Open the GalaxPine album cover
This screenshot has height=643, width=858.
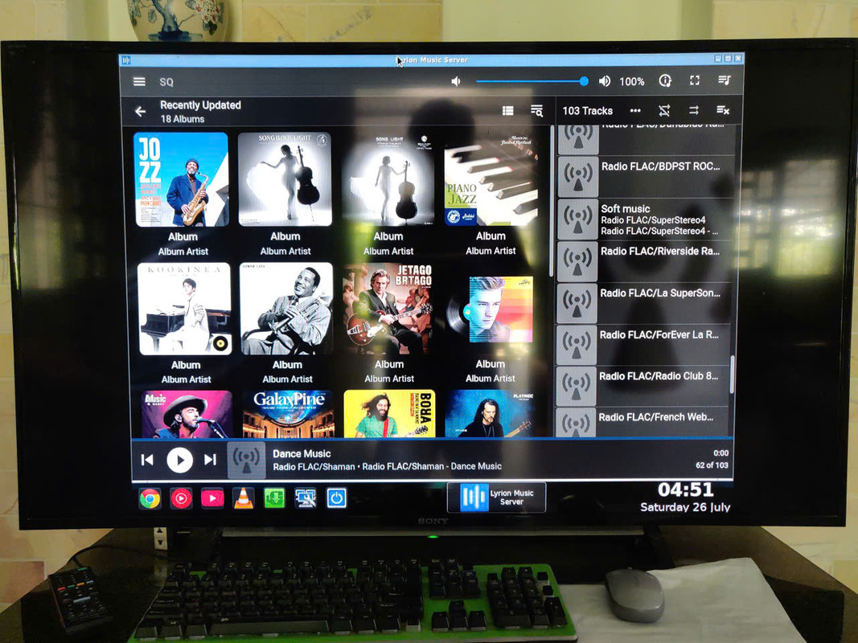(288, 414)
